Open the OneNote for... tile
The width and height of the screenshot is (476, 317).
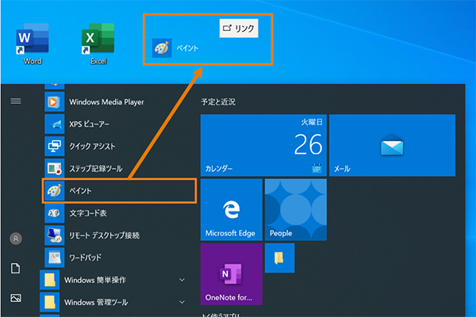(232, 274)
